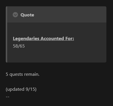Click the quote block's left vertical border bar
113x106 pixels.
pyautogui.click(x=7, y=34)
